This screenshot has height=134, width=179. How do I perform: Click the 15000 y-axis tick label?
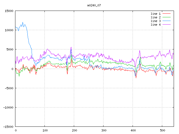[9, 11]
